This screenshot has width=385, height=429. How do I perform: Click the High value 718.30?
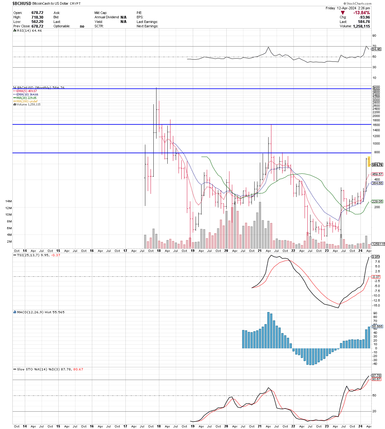coord(37,17)
